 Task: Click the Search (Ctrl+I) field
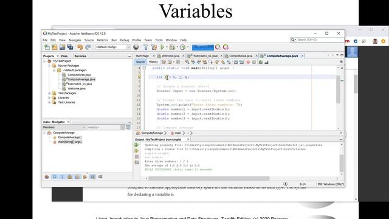tap(317, 40)
